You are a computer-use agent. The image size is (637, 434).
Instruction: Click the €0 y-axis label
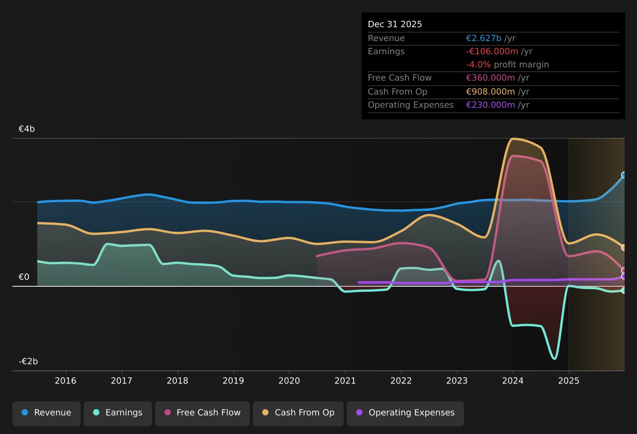(24, 277)
